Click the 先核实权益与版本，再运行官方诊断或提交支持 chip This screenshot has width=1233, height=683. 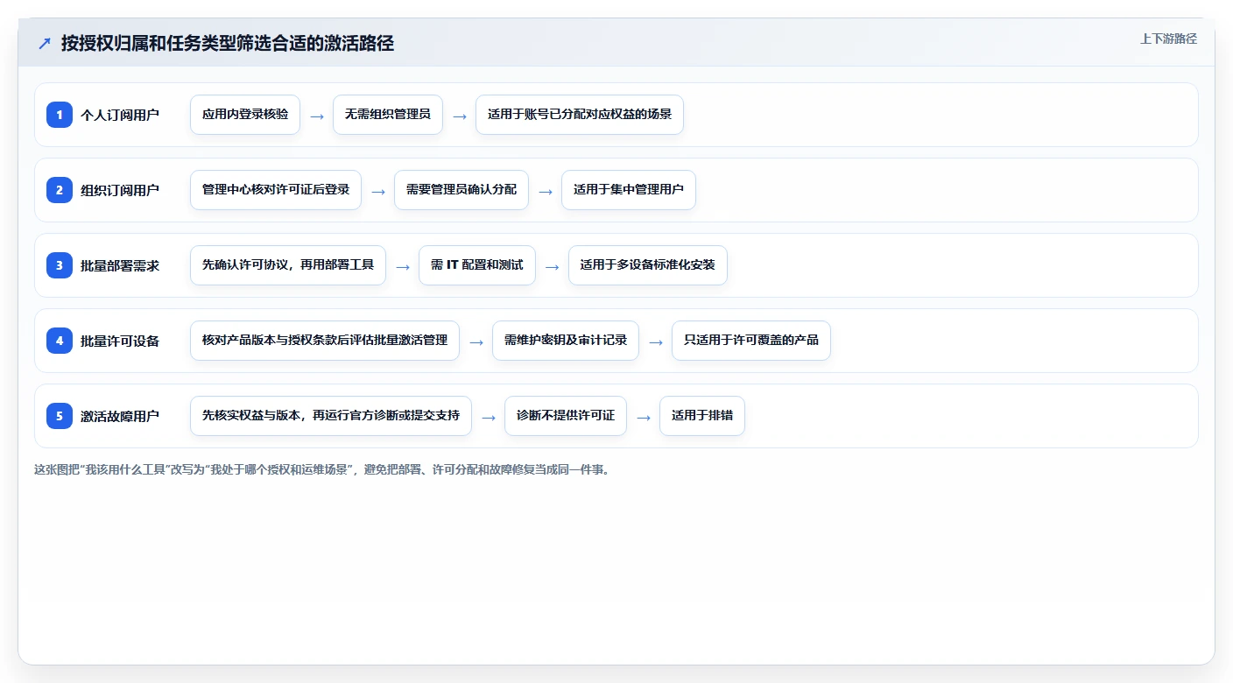[x=331, y=416]
